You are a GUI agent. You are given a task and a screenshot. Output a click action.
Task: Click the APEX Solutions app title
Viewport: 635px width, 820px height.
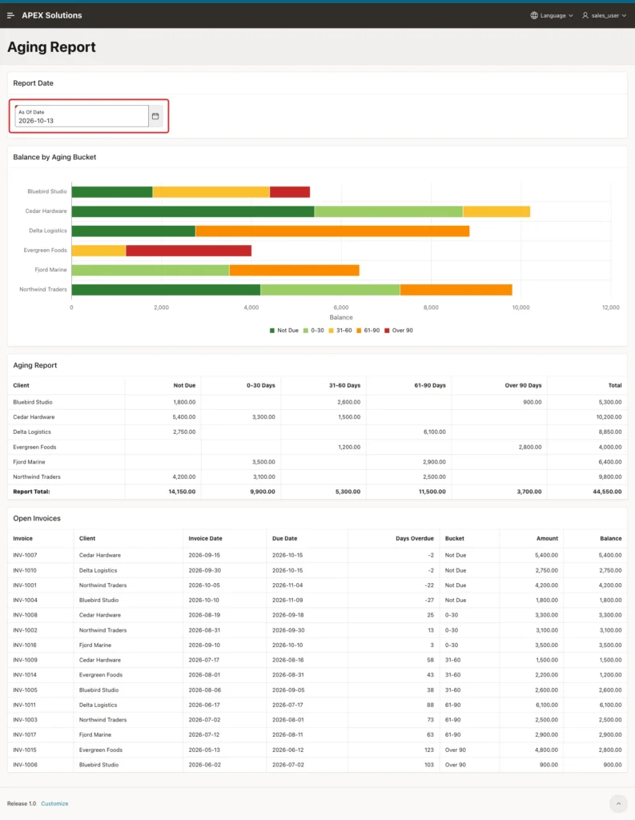52,15
